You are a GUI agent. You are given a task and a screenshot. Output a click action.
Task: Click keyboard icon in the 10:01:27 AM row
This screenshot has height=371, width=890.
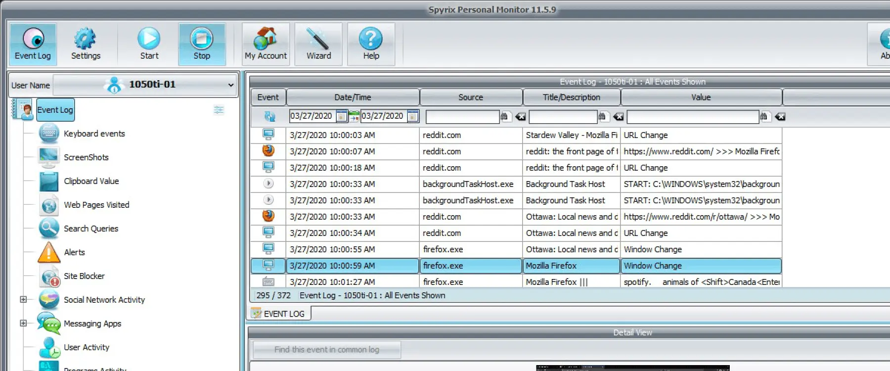tap(268, 281)
